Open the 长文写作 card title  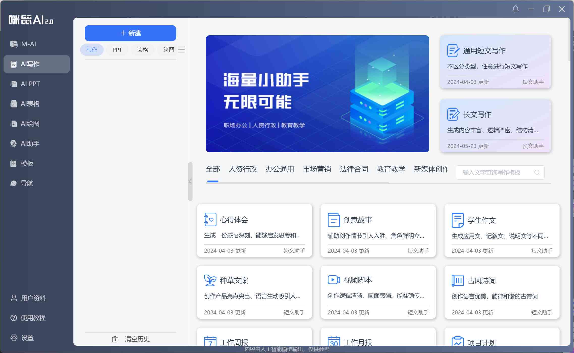477,114
